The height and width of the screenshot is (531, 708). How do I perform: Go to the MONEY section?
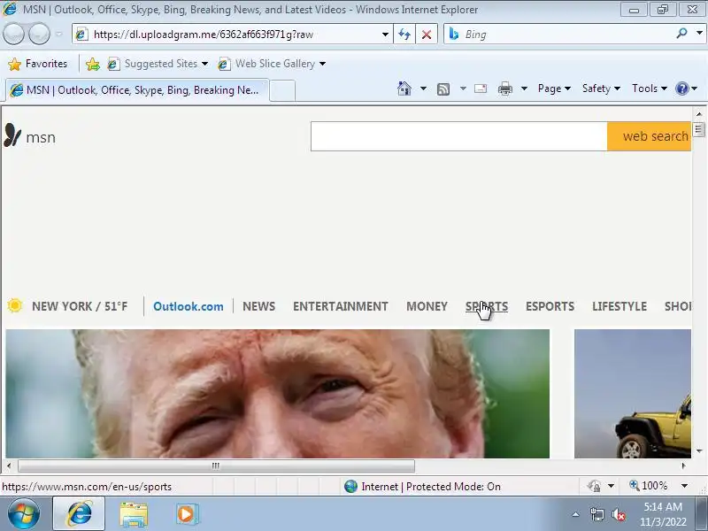(427, 306)
